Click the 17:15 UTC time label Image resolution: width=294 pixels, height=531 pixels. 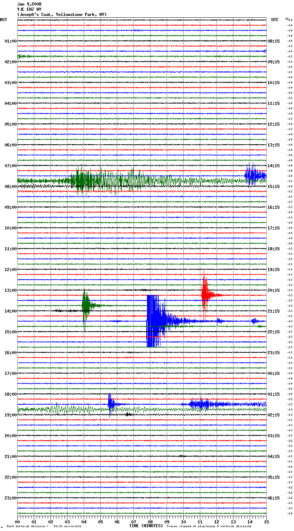(x=274, y=228)
